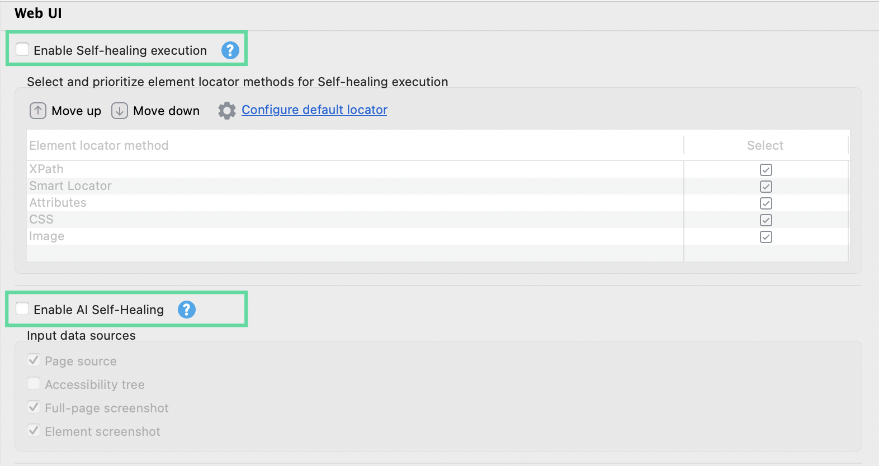
Task: Check the Accessibility tree data source
Action: (x=34, y=383)
